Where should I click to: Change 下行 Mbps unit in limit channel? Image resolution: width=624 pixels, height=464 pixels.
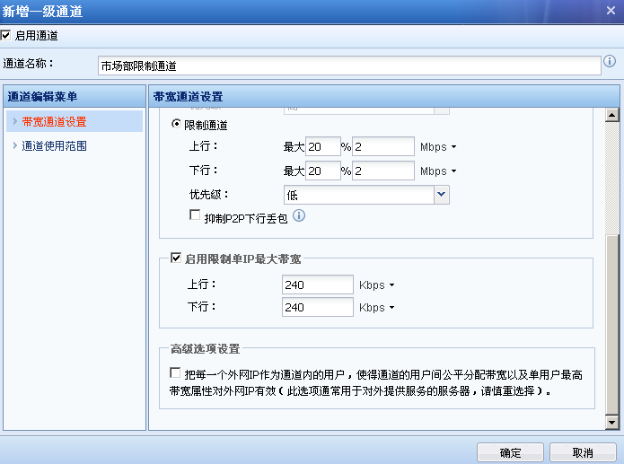(x=438, y=171)
